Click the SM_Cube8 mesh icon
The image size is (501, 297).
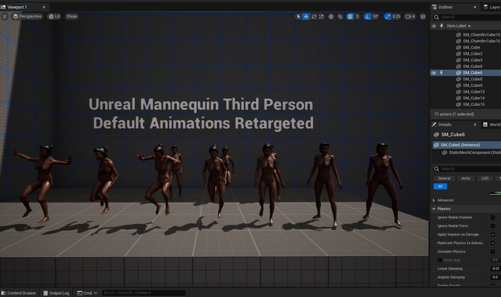click(458, 79)
